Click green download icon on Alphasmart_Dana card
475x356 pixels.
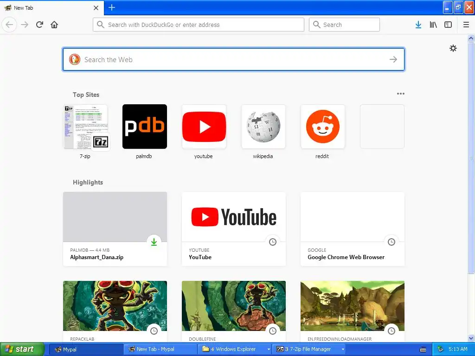(154, 242)
